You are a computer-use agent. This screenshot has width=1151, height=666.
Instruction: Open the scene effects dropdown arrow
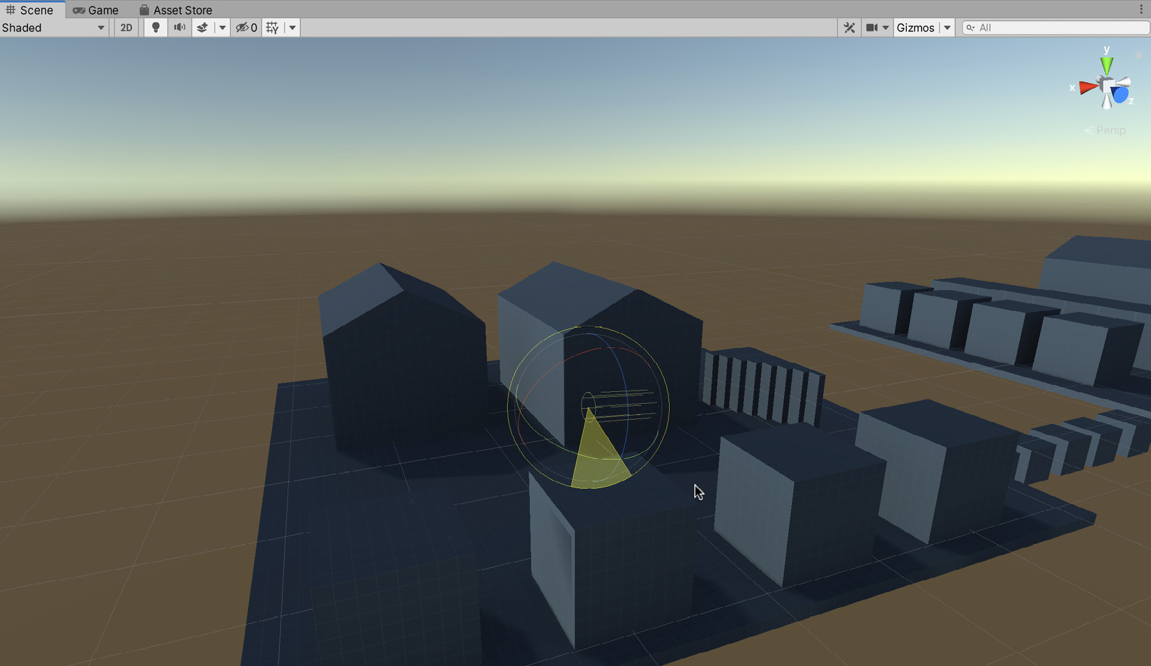(x=223, y=28)
